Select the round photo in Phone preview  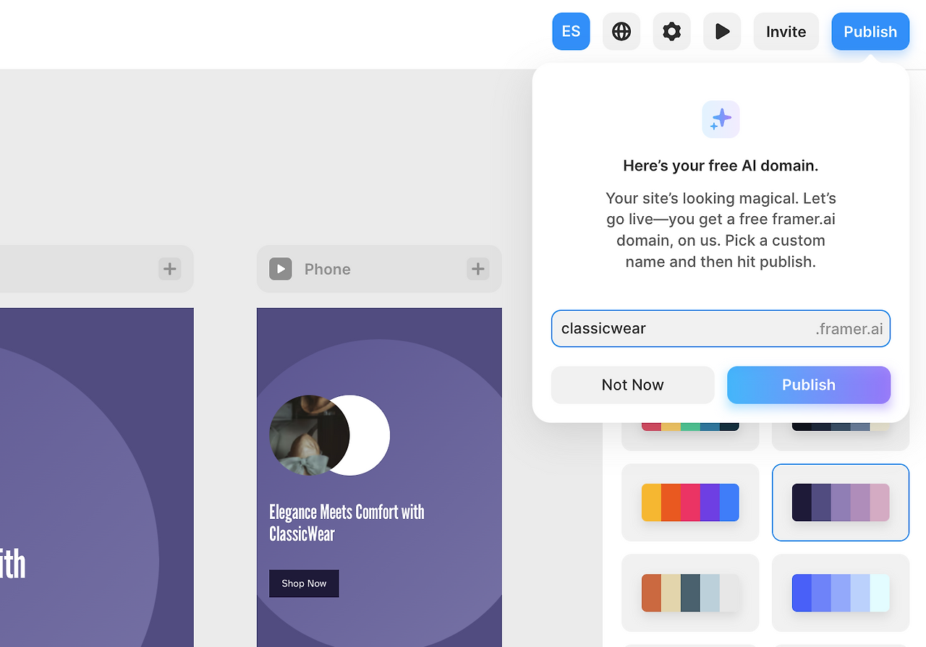310,435
